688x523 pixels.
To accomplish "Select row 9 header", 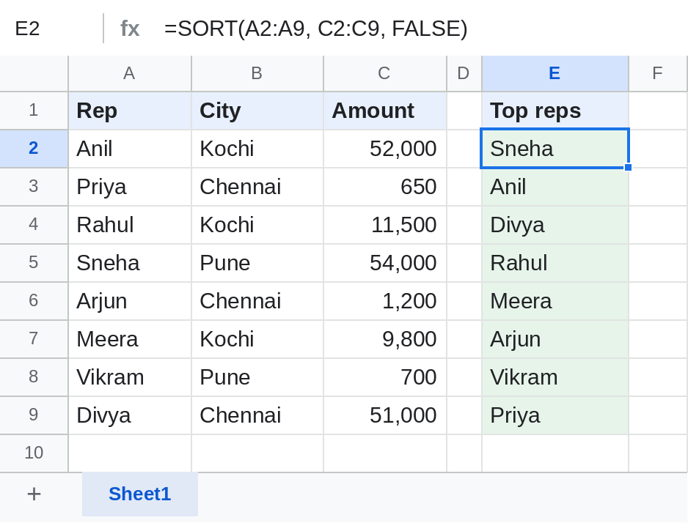I will [x=34, y=415].
